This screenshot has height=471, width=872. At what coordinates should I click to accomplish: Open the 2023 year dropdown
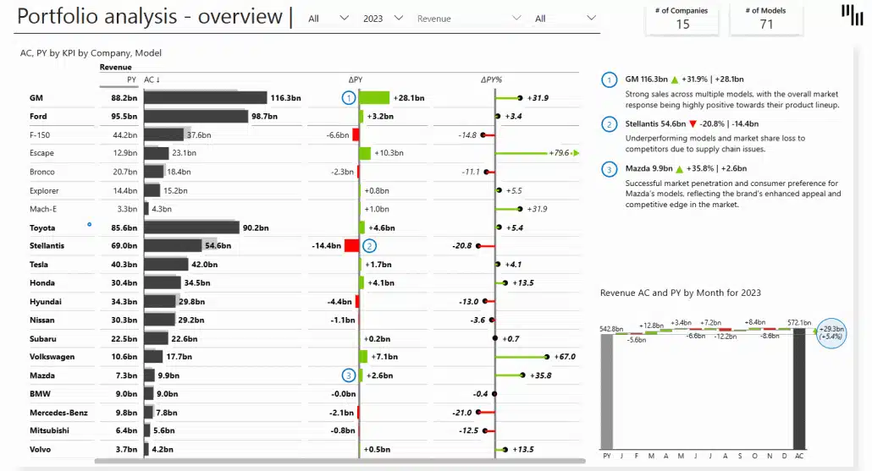[382, 18]
